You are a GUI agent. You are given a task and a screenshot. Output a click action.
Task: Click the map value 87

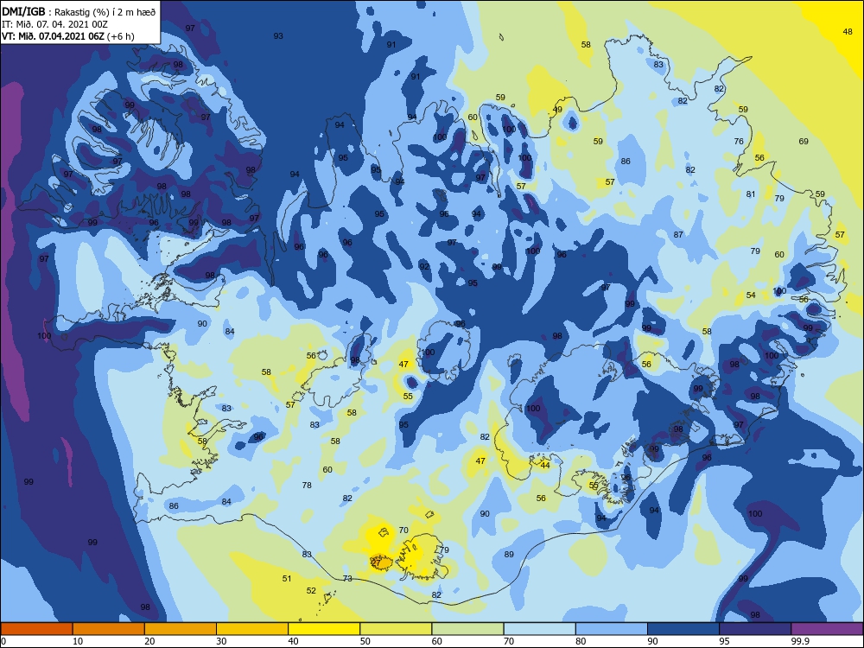tap(678, 234)
